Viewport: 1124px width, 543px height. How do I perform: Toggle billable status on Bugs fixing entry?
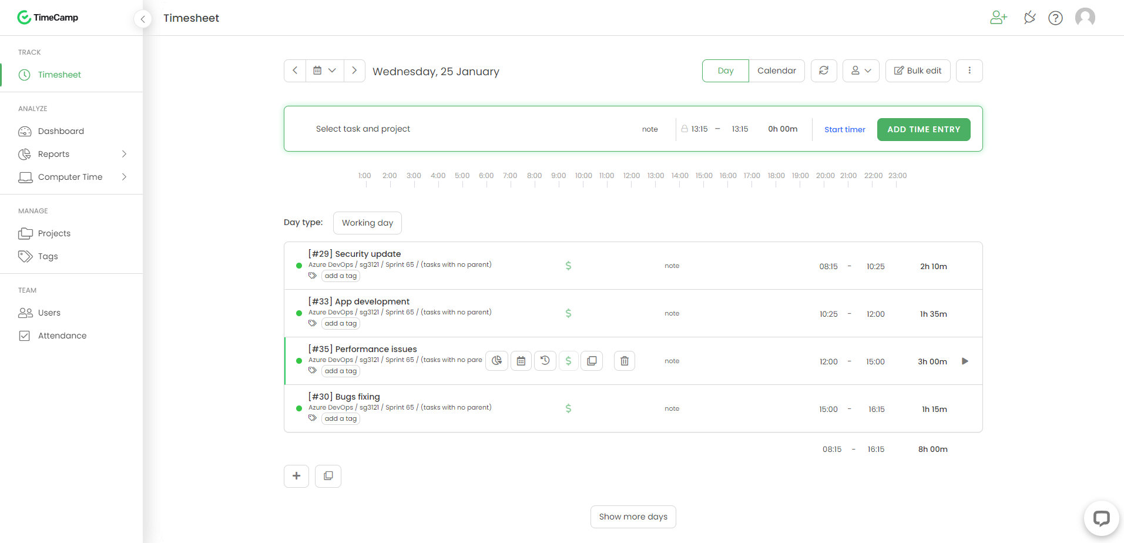pyautogui.click(x=568, y=408)
